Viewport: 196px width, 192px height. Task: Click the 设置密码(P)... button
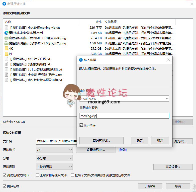[96, 150]
